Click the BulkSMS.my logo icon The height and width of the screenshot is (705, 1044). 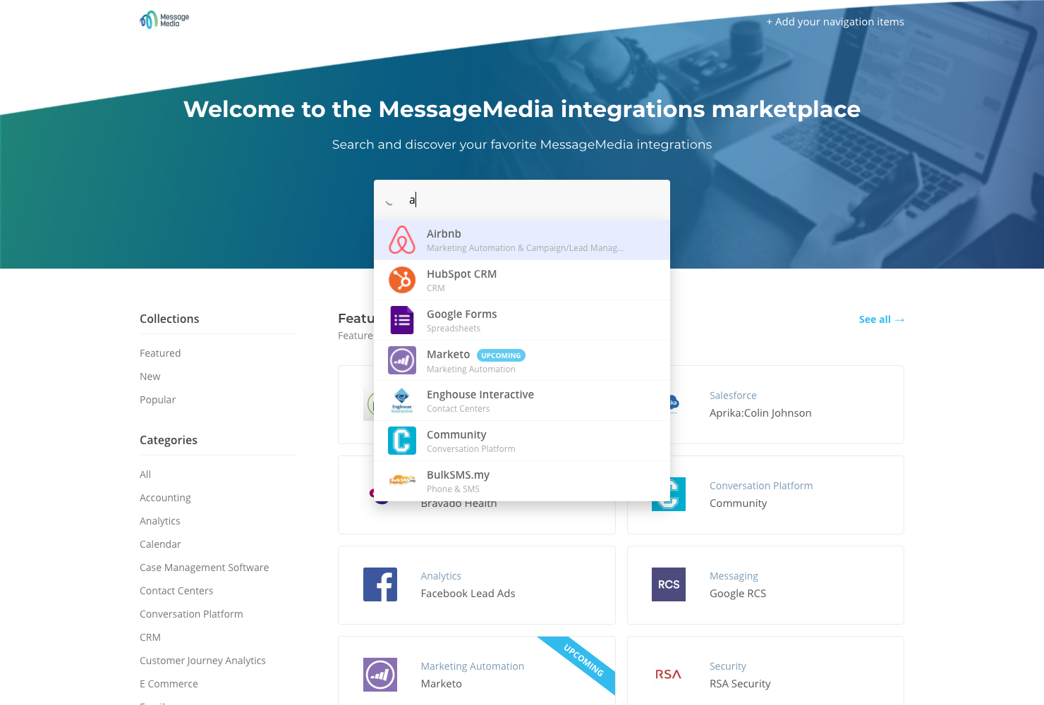[x=402, y=480]
